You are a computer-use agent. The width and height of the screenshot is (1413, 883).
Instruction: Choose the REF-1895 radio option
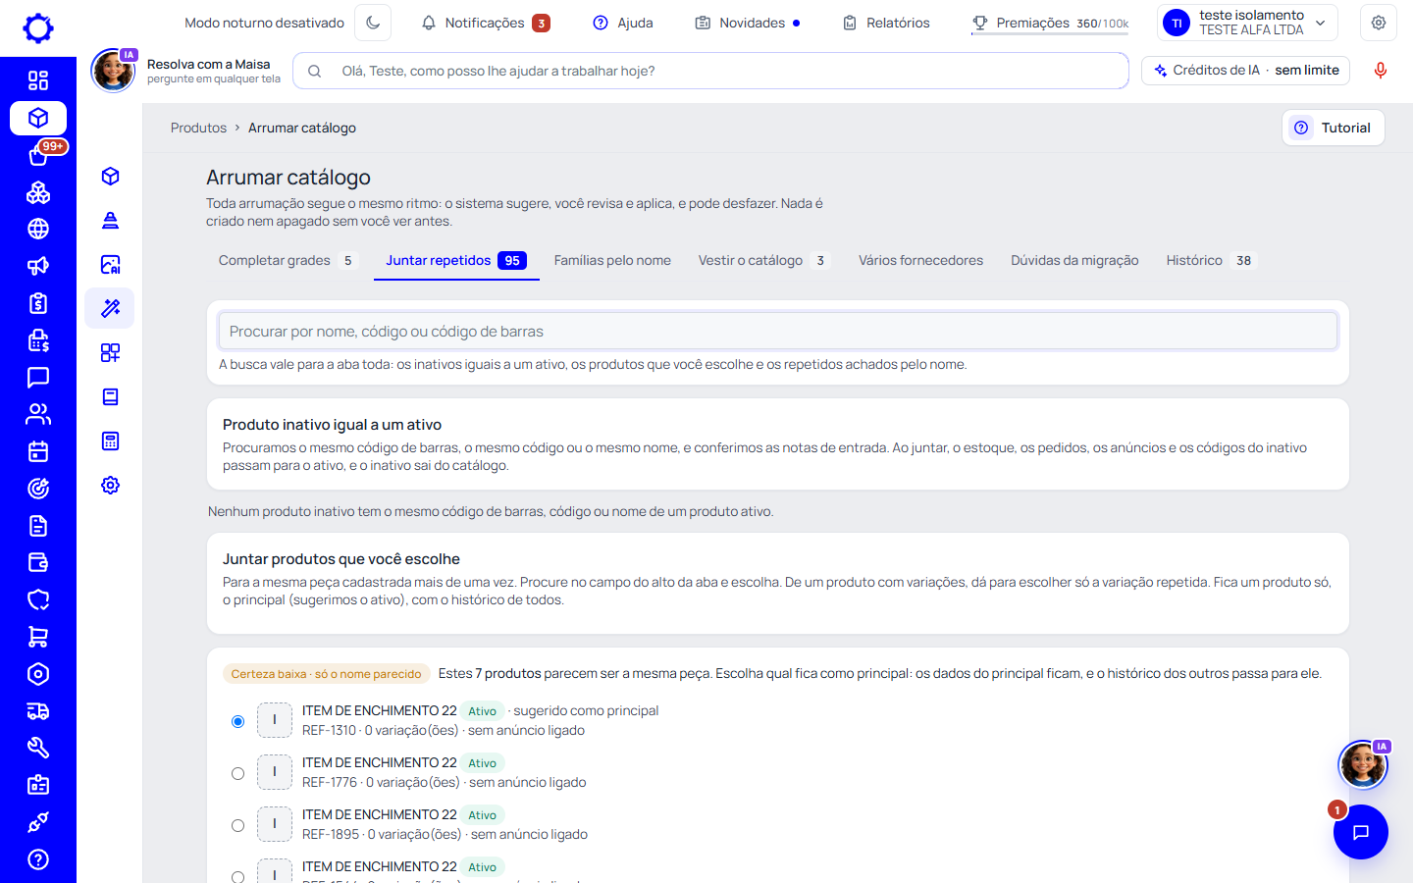click(237, 825)
